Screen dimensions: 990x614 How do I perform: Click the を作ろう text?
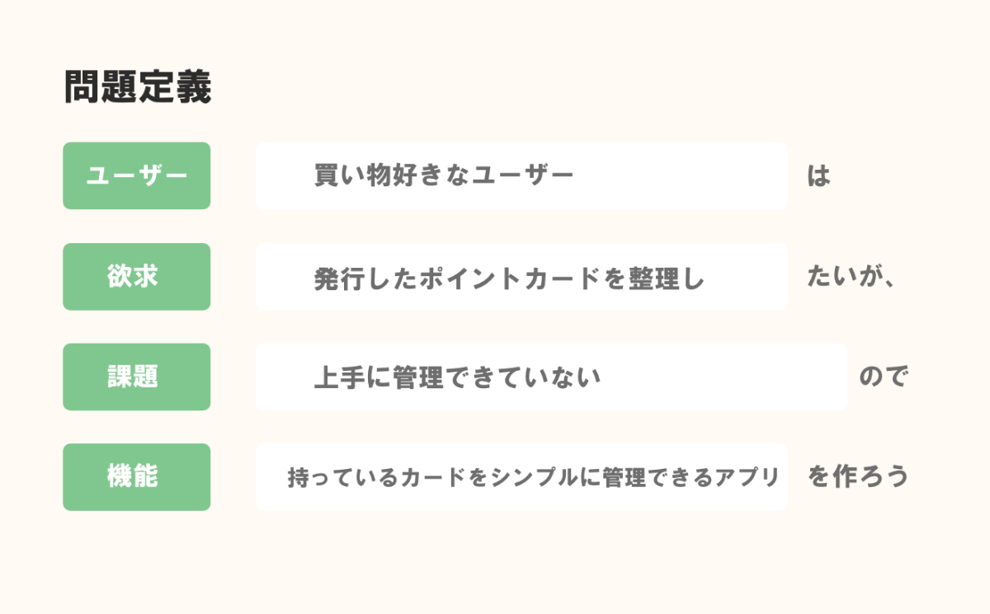click(x=857, y=477)
